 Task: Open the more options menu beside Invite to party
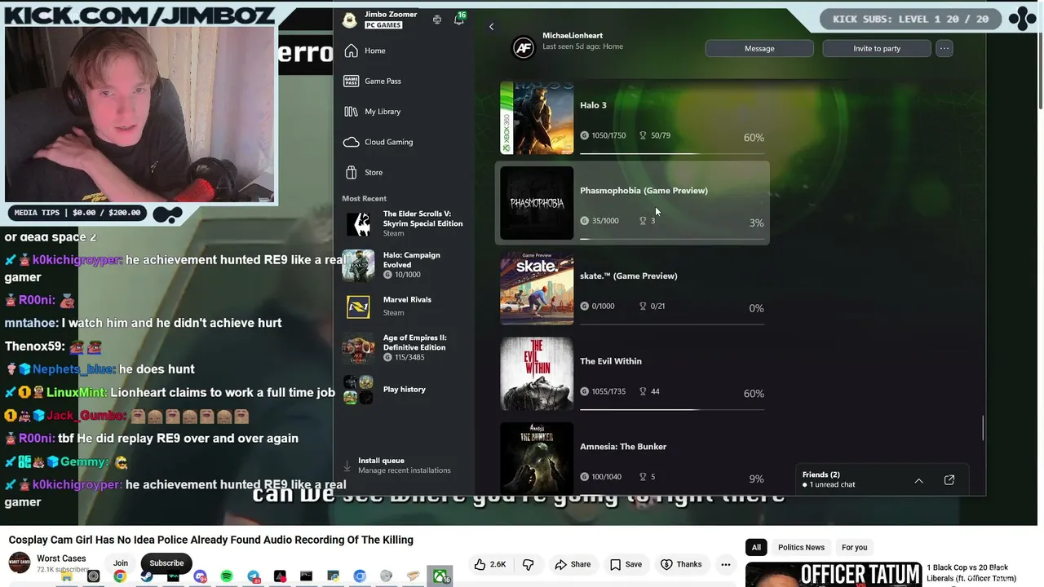tap(944, 48)
